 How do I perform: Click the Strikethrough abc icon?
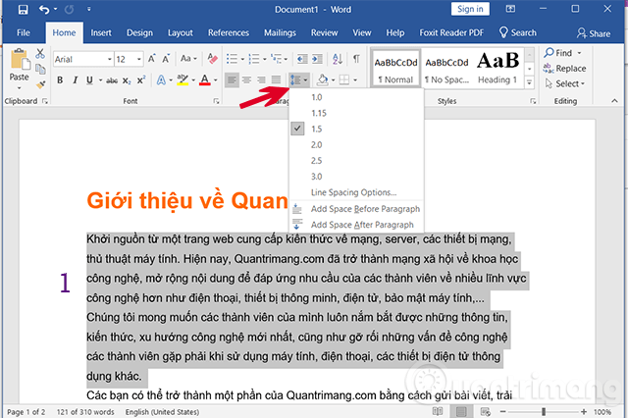tap(112, 80)
